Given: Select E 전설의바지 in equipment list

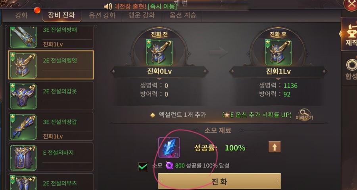Looking at the screenshot, I should [x=51, y=157].
